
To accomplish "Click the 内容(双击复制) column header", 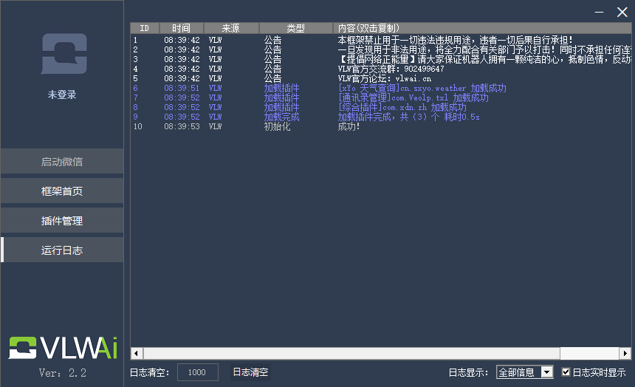I will point(482,28).
